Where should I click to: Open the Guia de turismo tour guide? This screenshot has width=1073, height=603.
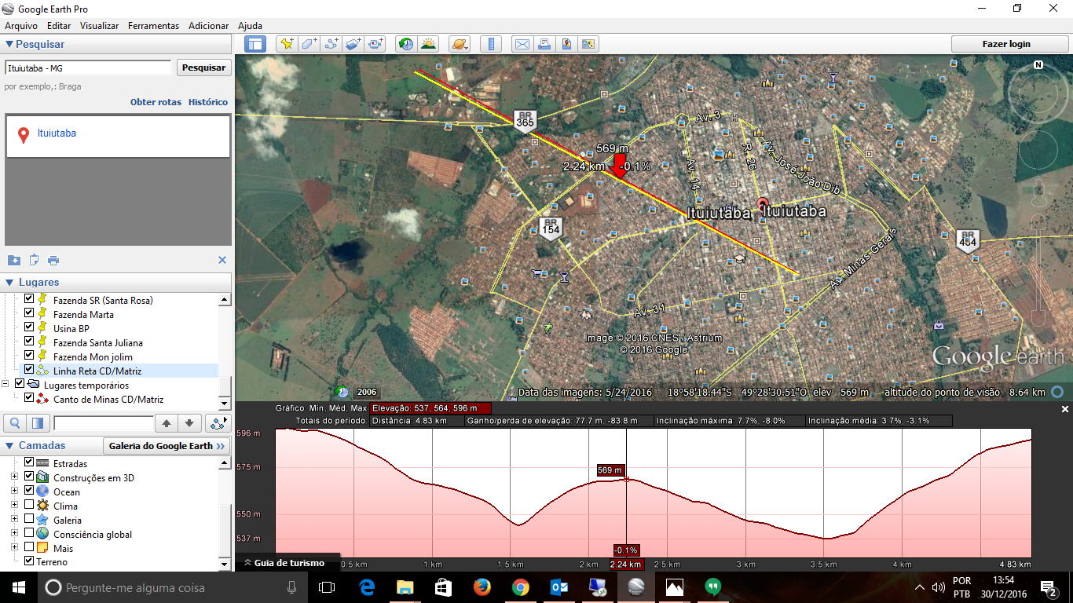pos(287,562)
